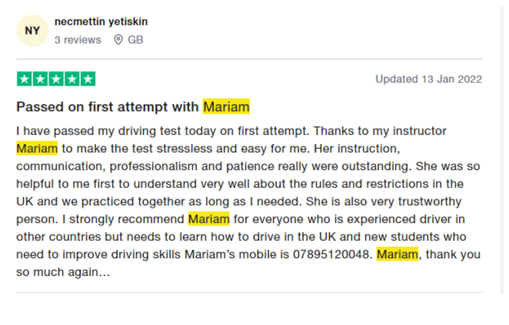Click the Updated 13 Jan 2022 date

pos(428,79)
